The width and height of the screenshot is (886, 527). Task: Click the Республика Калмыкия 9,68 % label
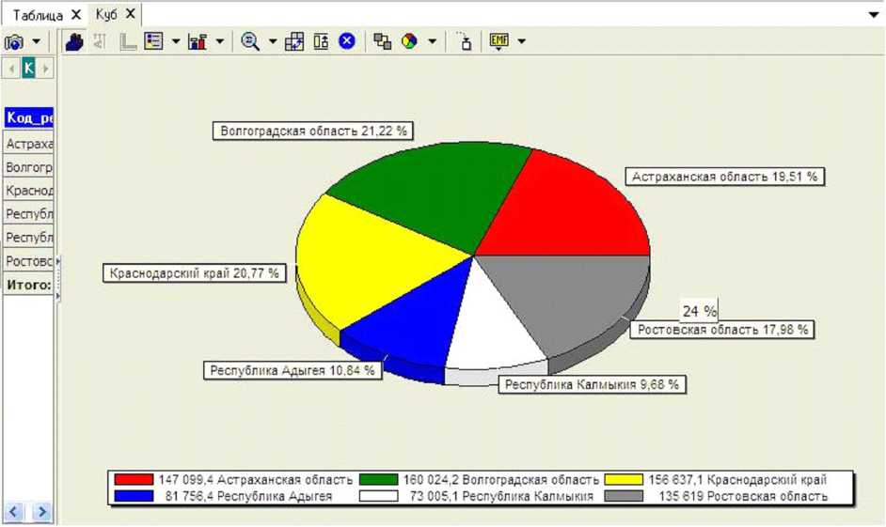592,385
